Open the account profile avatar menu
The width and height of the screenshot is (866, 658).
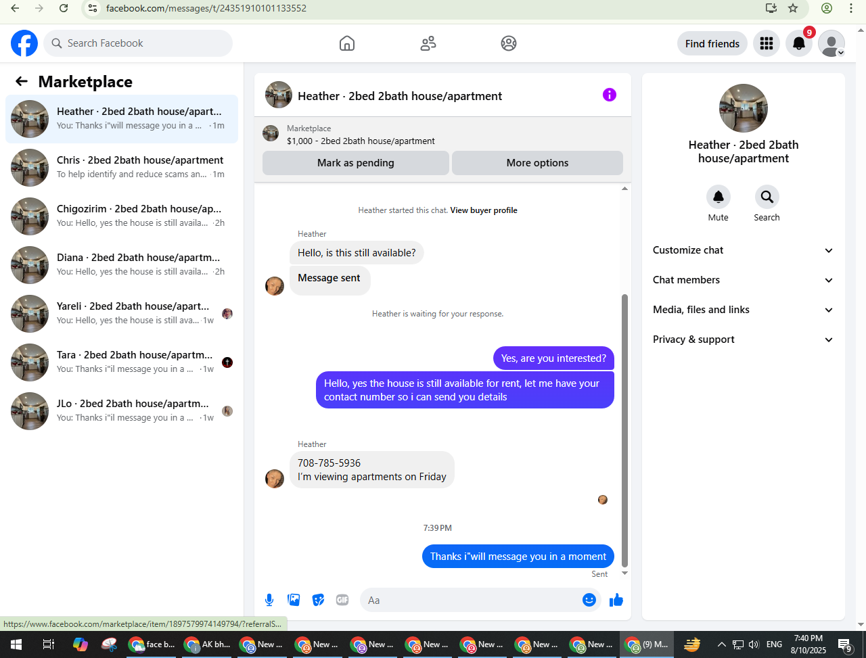click(831, 43)
